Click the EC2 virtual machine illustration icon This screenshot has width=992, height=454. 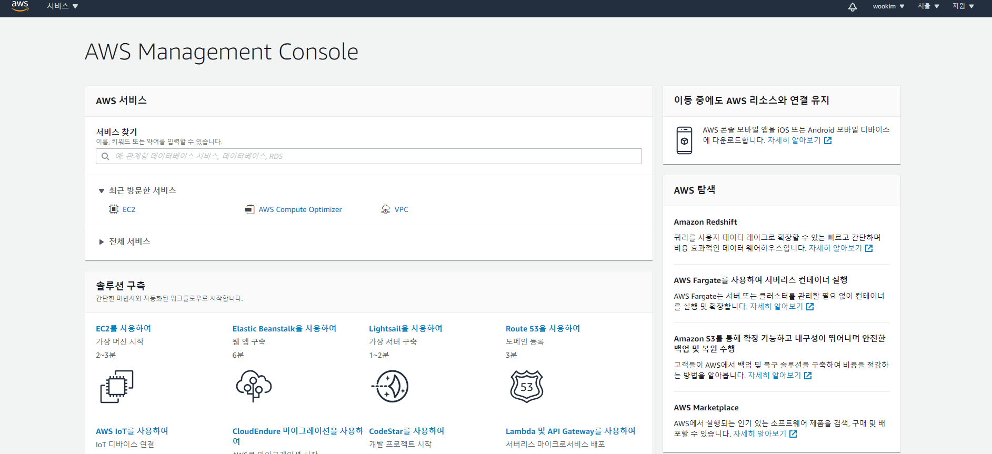click(117, 387)
